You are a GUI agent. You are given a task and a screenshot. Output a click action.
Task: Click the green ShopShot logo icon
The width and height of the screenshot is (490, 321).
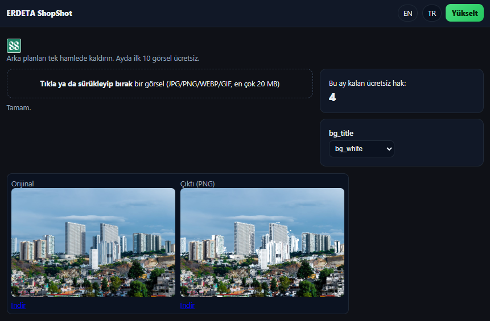point(14,46)
